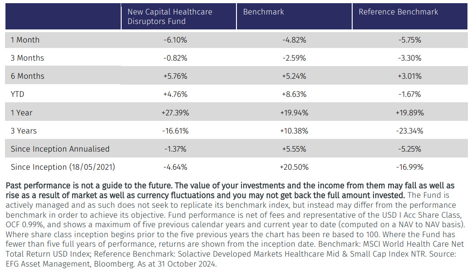Click the fund's 6 Months value +5.76%
Screen dimensions: 472x272
(x=175, y=76)
